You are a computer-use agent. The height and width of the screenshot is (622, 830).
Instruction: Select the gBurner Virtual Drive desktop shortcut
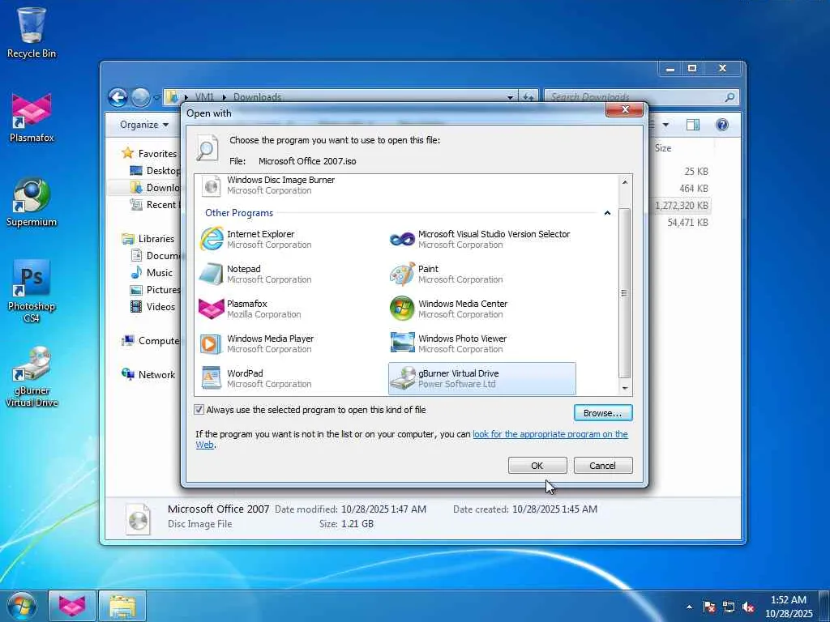pos(32,377)
